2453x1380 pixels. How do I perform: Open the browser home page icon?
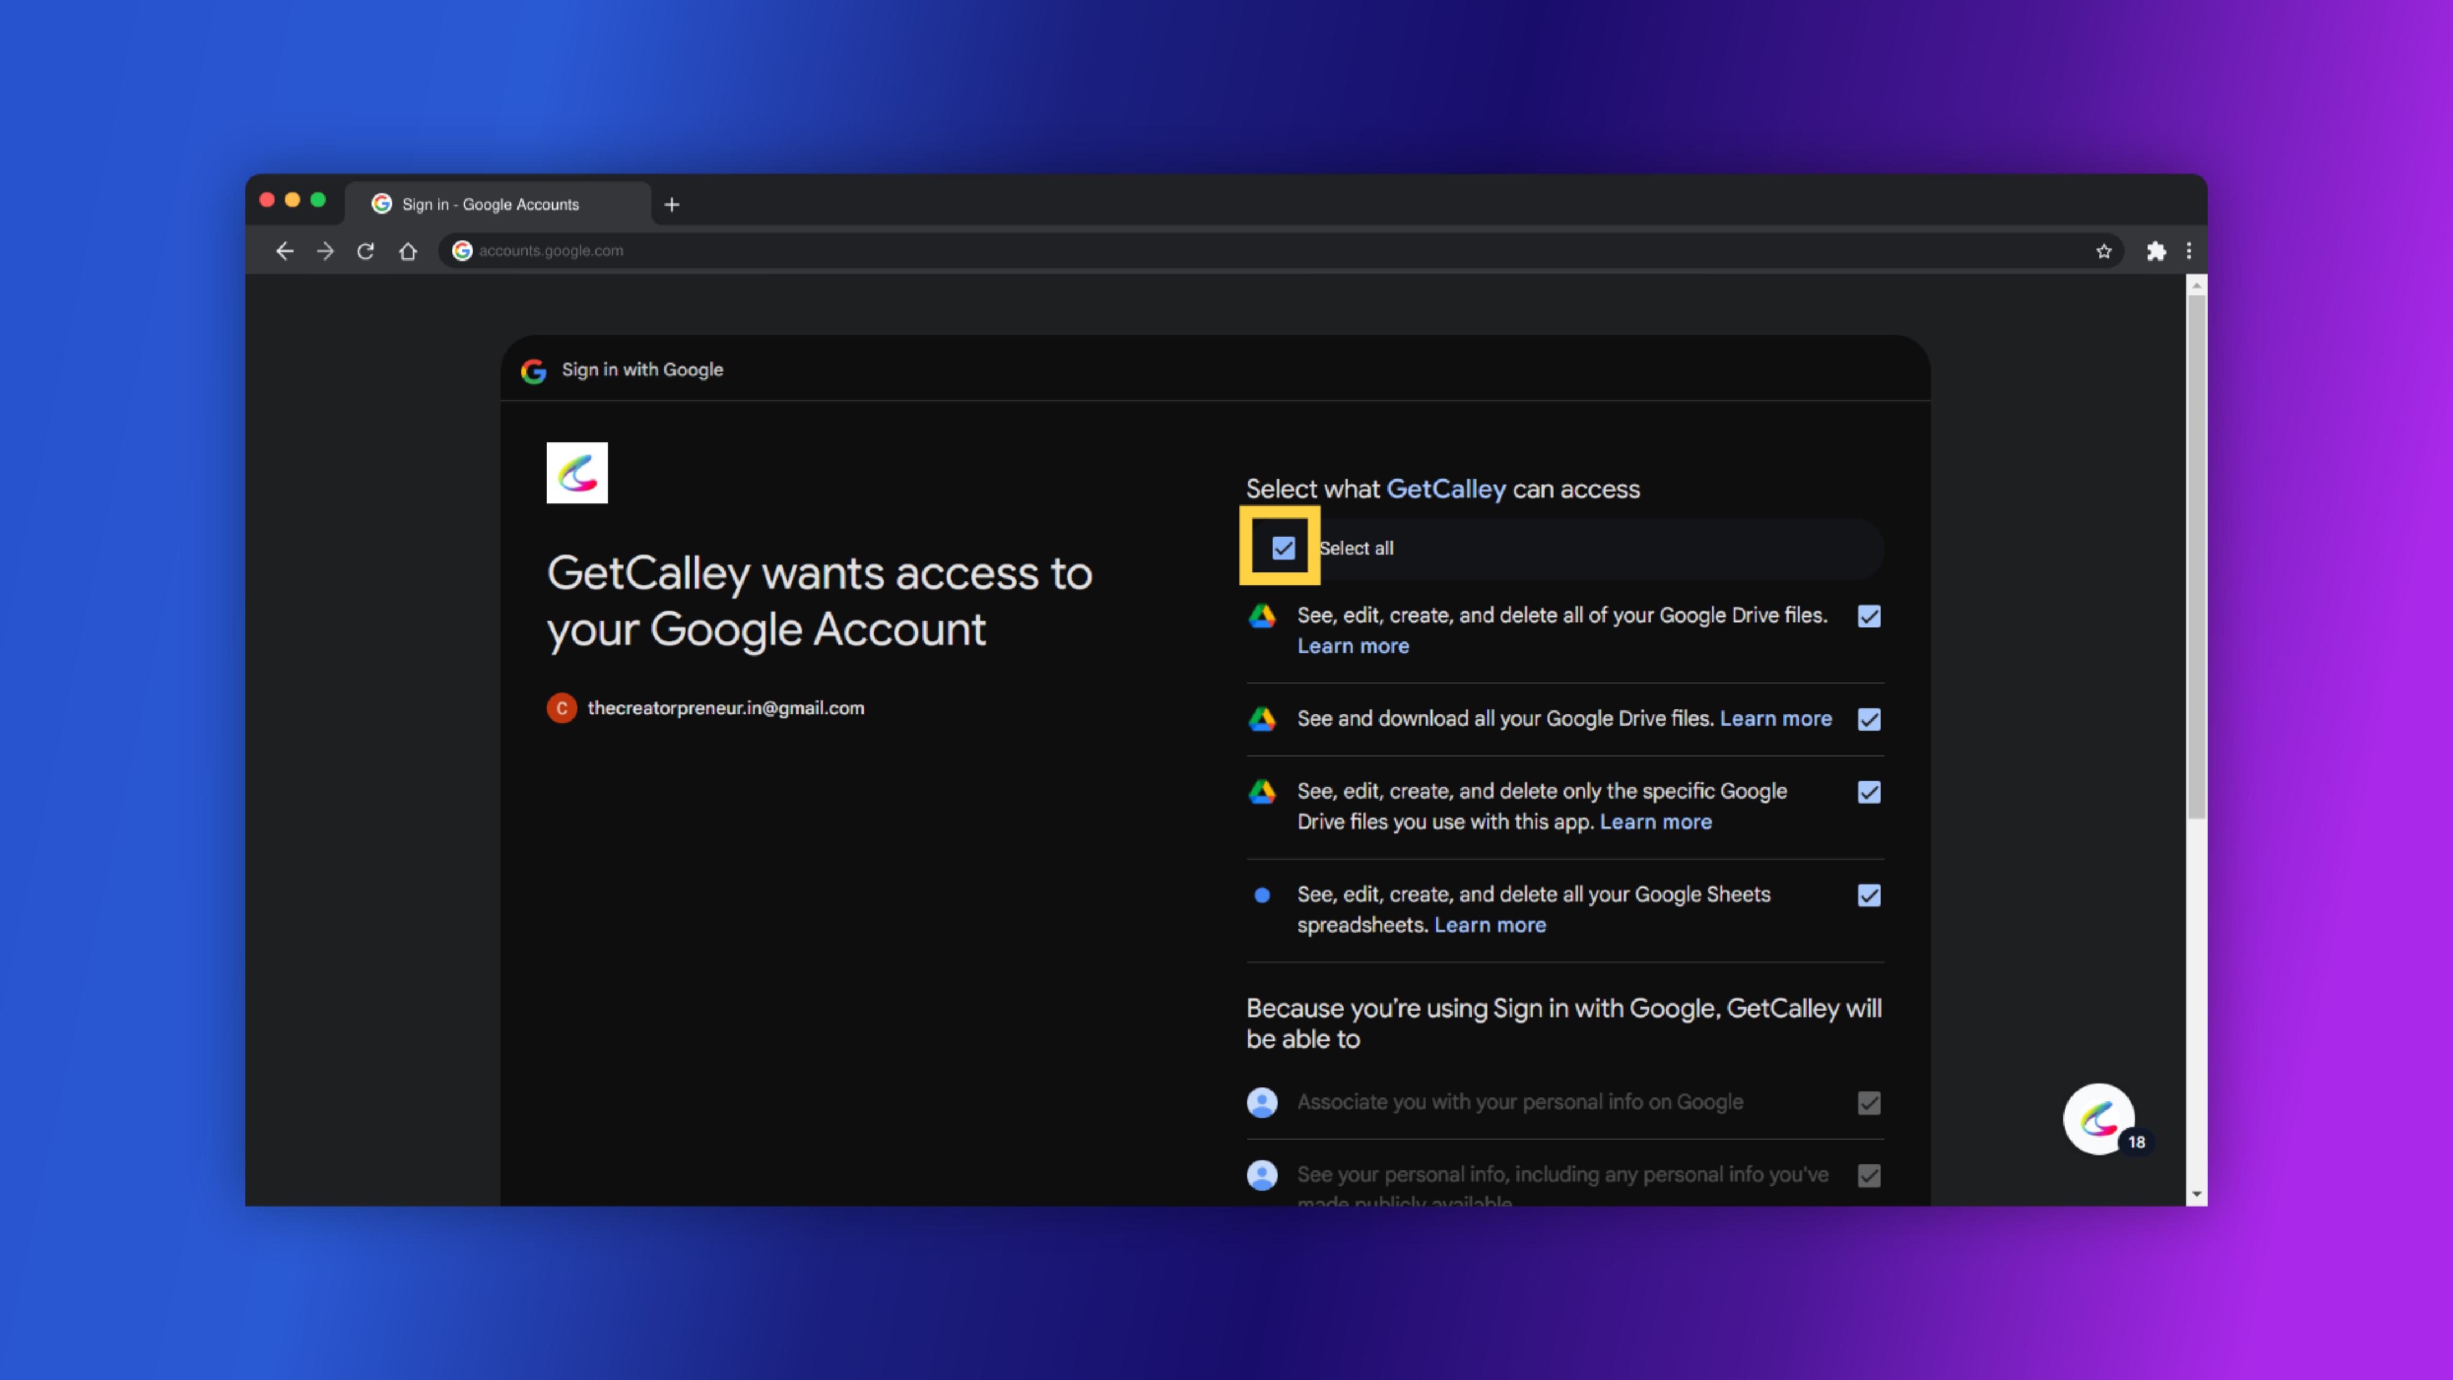(408, 250)
